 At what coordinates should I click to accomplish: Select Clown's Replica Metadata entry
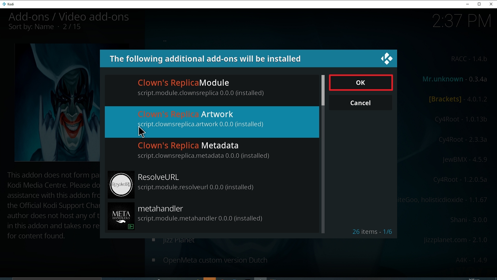point(212,153)
